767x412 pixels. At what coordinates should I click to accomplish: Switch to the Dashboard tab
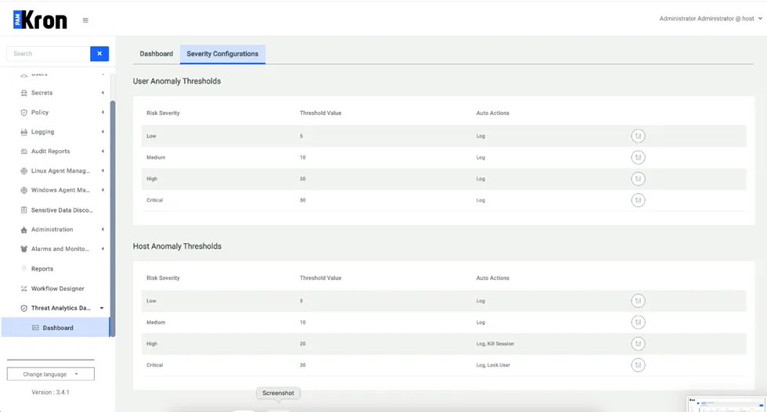point(156,54)
